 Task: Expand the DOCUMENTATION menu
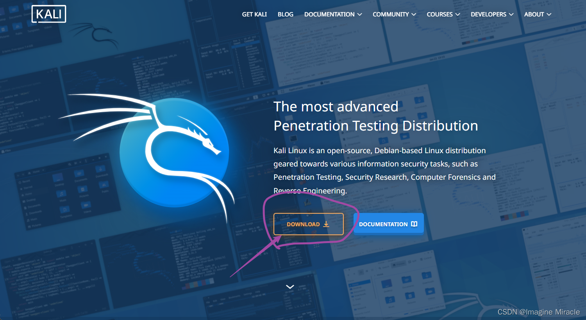[333, 14]
